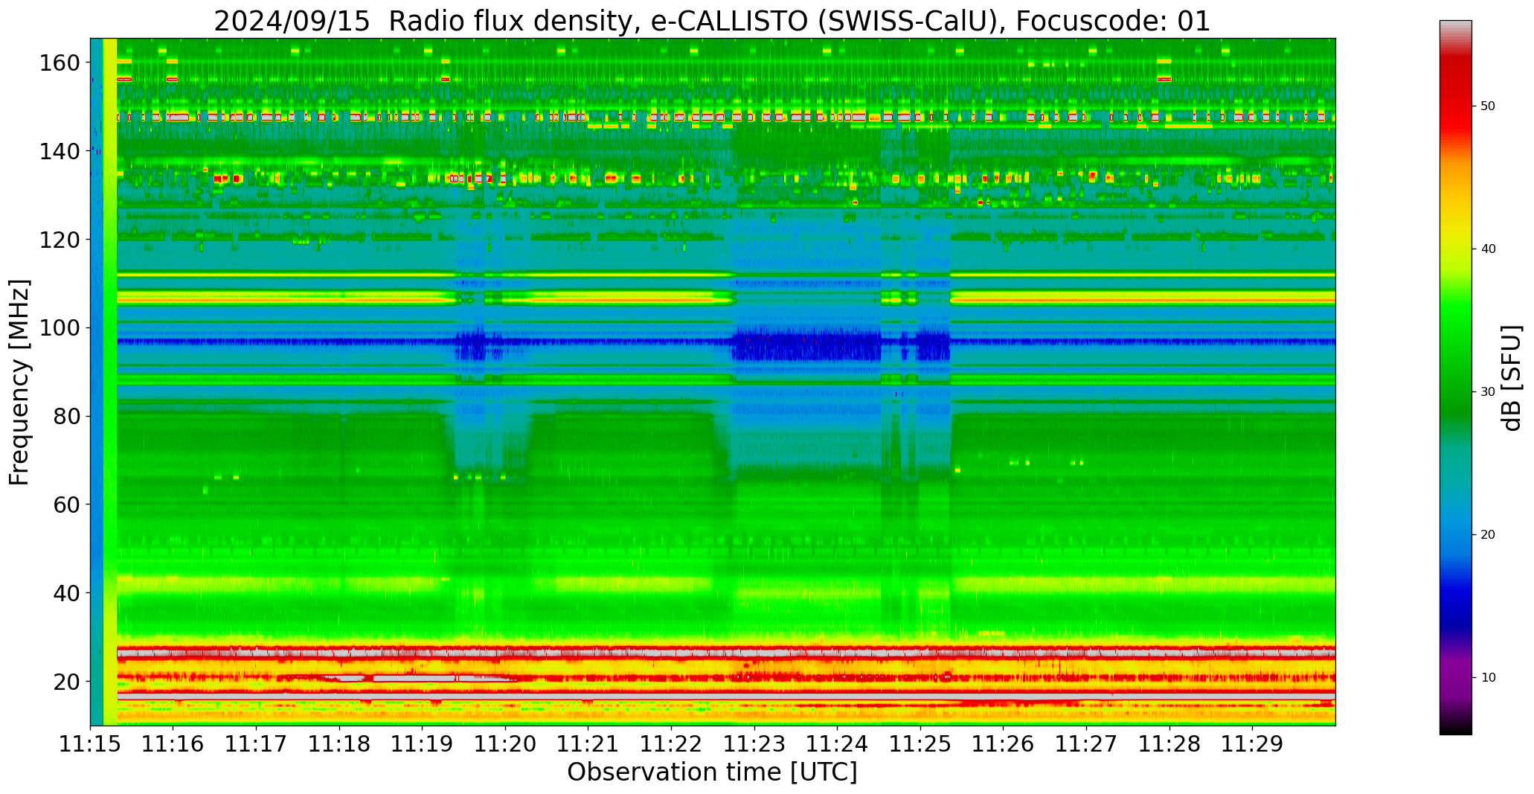
Task: Click the 11:27 time tick label
Action: [x=1086, y=743]
